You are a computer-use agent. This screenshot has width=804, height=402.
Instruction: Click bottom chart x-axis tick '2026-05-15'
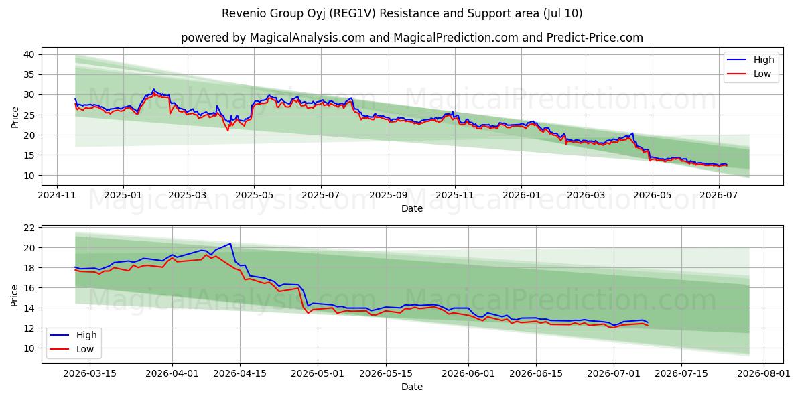click(386, 374)
